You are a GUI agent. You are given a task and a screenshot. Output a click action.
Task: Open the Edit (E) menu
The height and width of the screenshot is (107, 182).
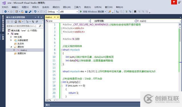pyautogui.click(x=15, y=7)
